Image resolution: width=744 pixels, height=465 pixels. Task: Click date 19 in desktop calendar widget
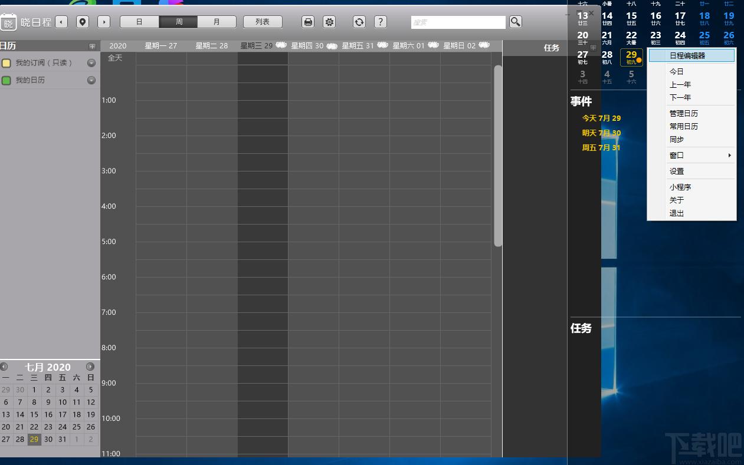[729, 18]
